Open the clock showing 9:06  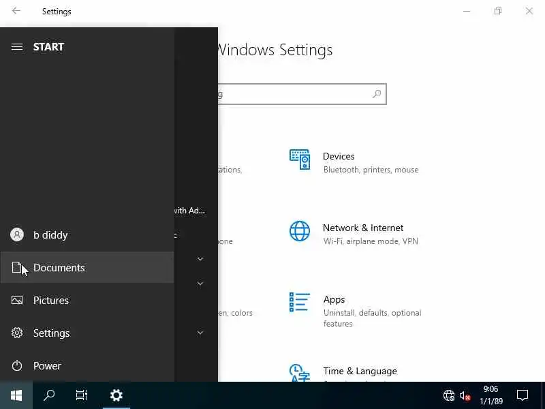[490, 395]
